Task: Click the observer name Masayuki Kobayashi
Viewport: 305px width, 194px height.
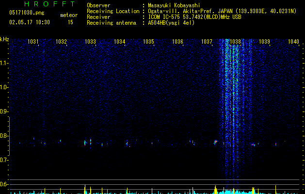Action: coord(174,5)
